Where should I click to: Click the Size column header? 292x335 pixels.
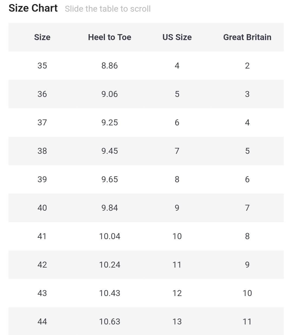(x=42, y=37)
